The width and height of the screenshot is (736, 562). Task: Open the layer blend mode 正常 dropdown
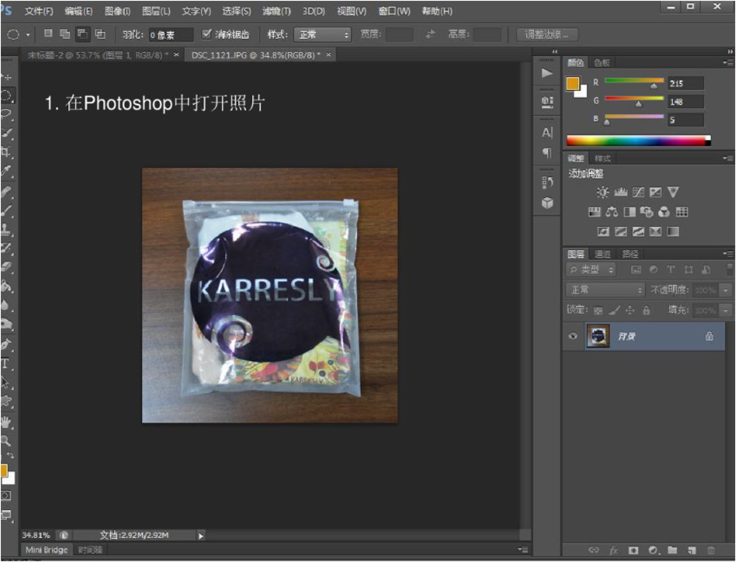click(606, 289)
